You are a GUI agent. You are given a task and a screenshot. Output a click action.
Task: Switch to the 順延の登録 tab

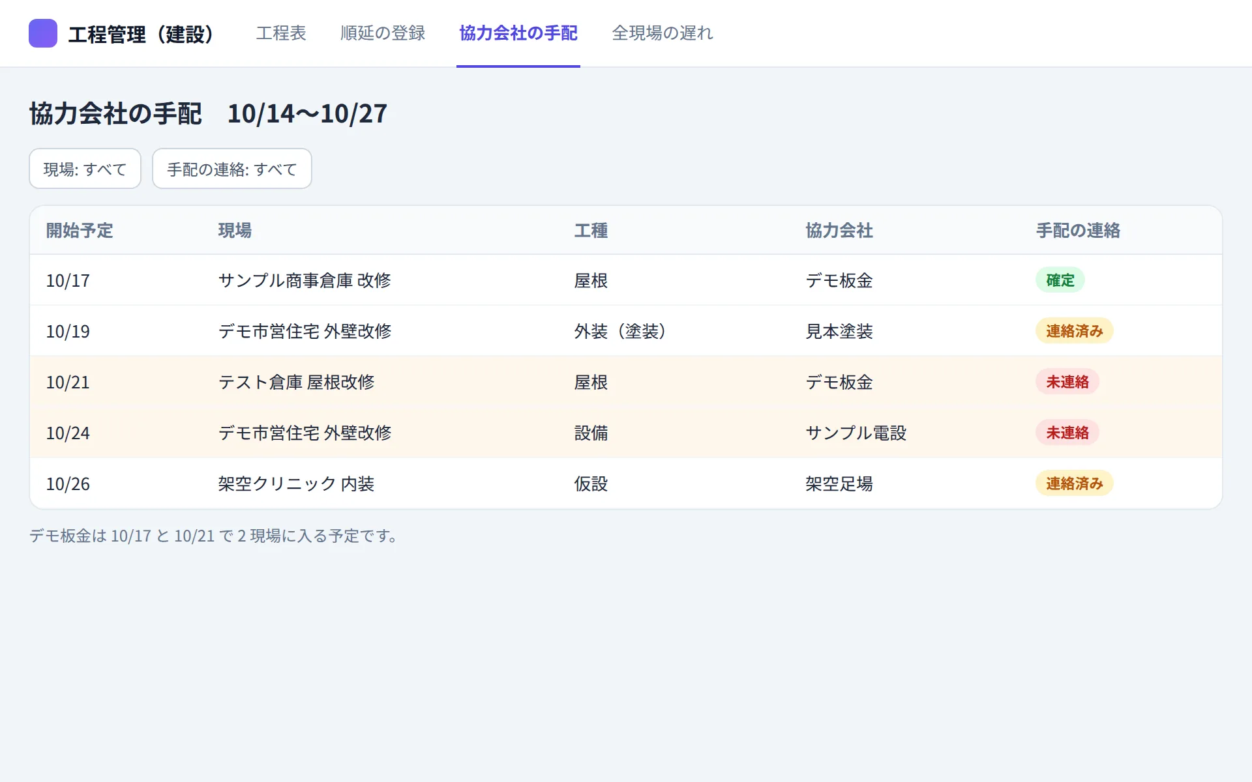pyautogui.click(x=383, y=33)
